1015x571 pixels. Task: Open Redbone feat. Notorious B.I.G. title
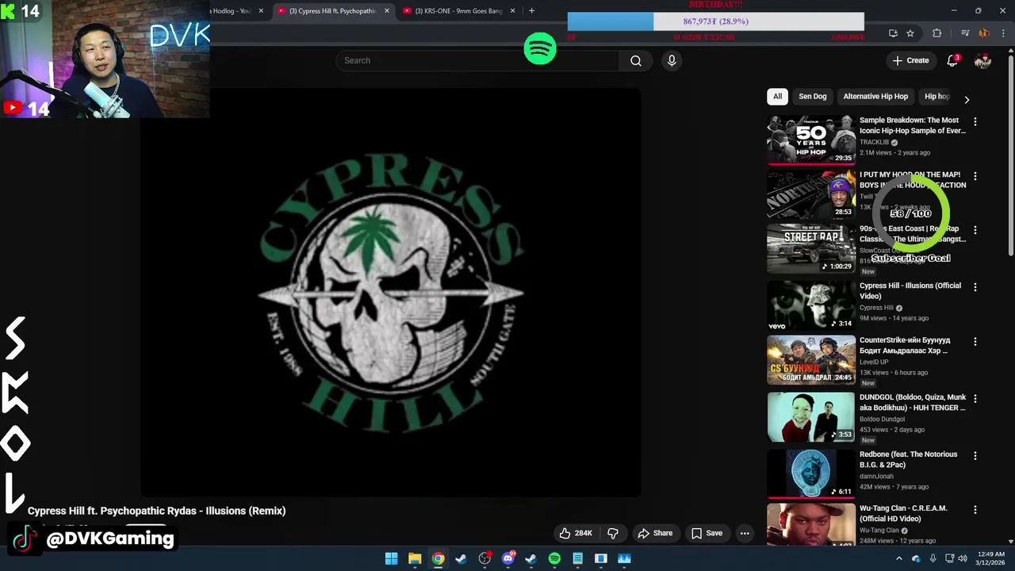tap(909, 460)
